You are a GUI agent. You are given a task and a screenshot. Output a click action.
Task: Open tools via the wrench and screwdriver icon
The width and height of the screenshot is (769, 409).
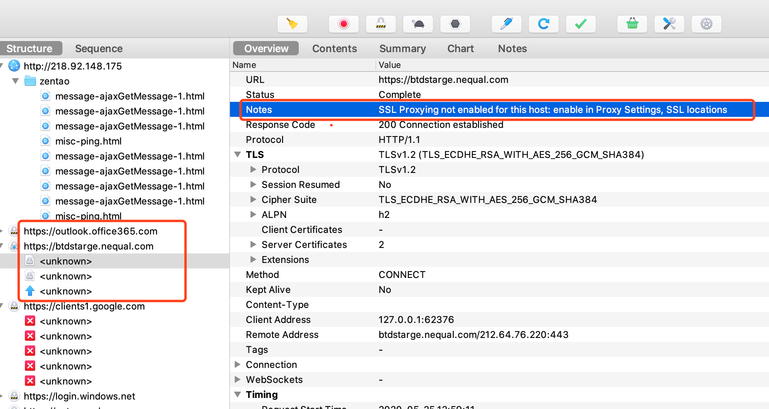669,24
